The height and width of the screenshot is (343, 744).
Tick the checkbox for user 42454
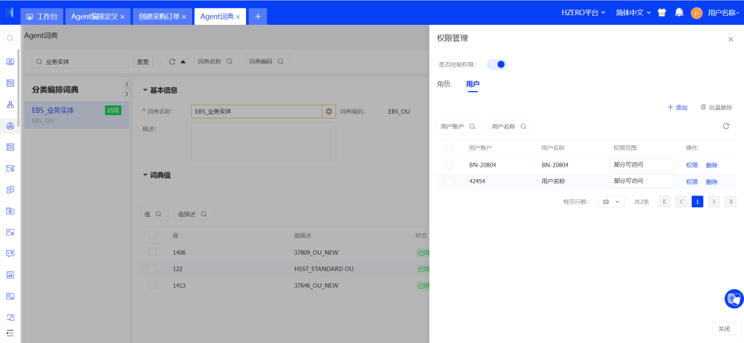tap(449, 181)
